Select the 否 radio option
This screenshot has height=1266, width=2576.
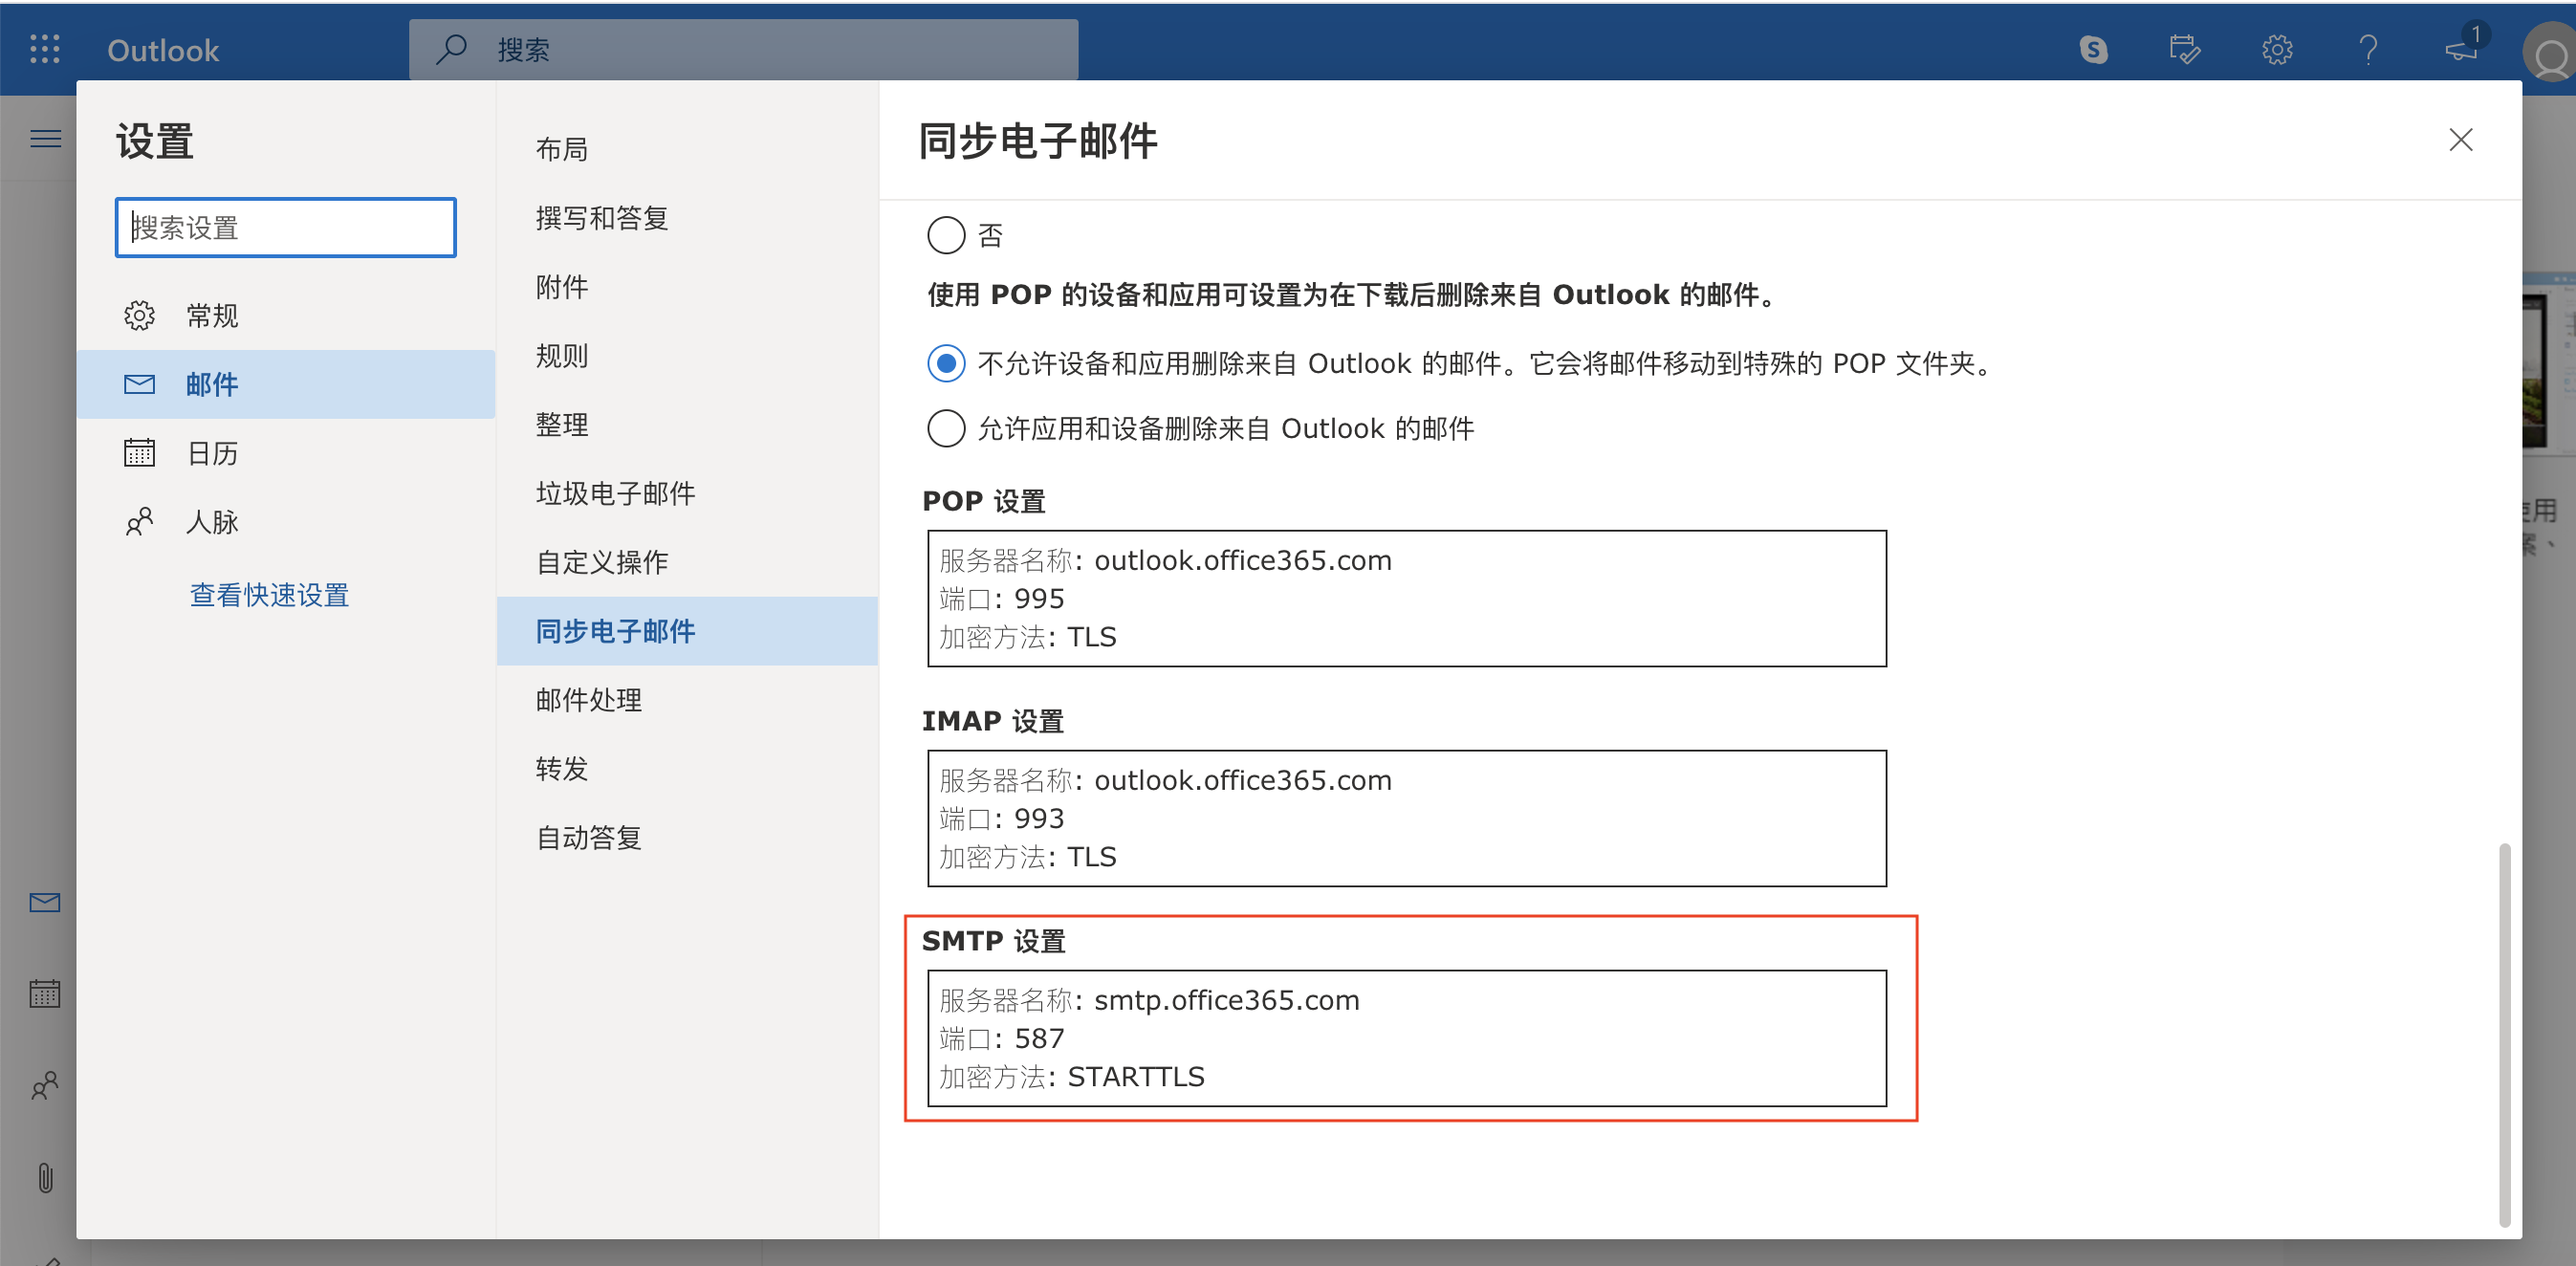coord(946,235)
